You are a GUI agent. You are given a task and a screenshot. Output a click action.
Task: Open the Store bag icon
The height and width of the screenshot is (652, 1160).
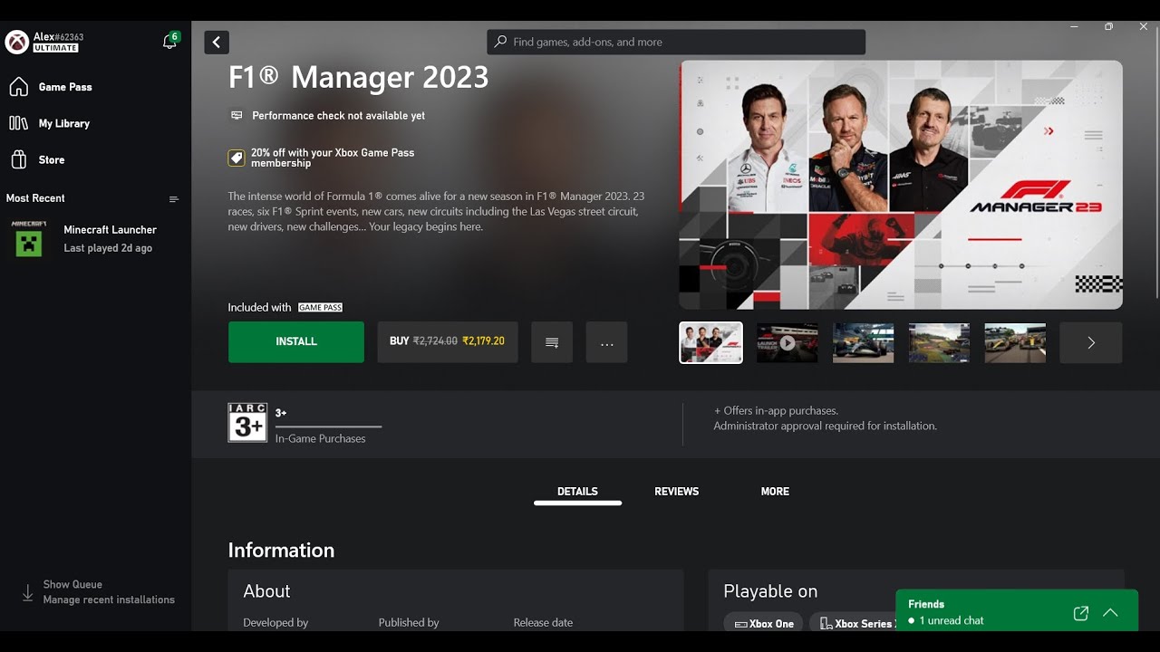coord(18,159)
